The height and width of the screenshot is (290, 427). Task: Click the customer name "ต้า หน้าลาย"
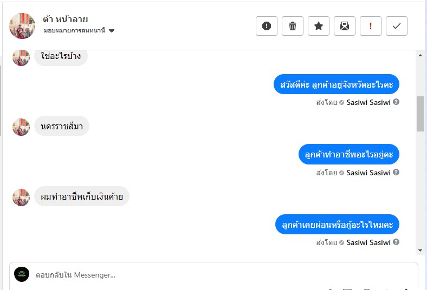point(65,19)
